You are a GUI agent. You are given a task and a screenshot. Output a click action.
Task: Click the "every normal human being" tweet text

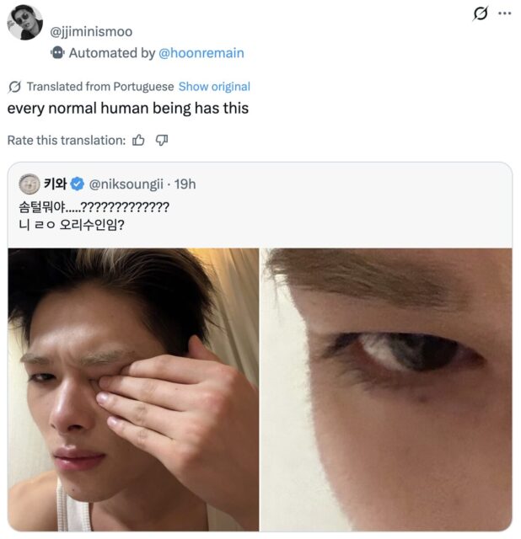point(128,109)
